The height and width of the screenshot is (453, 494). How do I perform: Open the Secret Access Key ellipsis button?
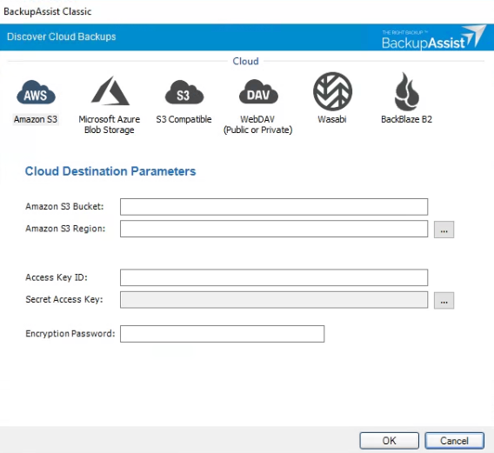pyautogui.click(x=444, y=300)
